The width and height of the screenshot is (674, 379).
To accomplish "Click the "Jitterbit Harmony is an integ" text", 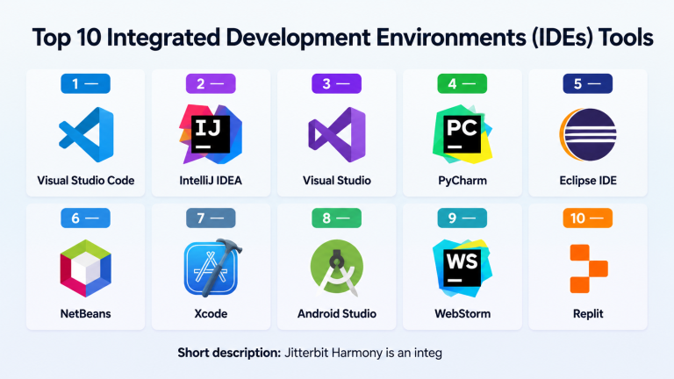I will tap(363, 354).
